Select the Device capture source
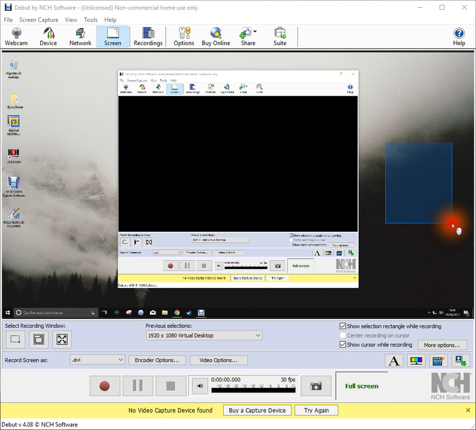The height and width of the screenshot is (430, 476). [48, 37]
